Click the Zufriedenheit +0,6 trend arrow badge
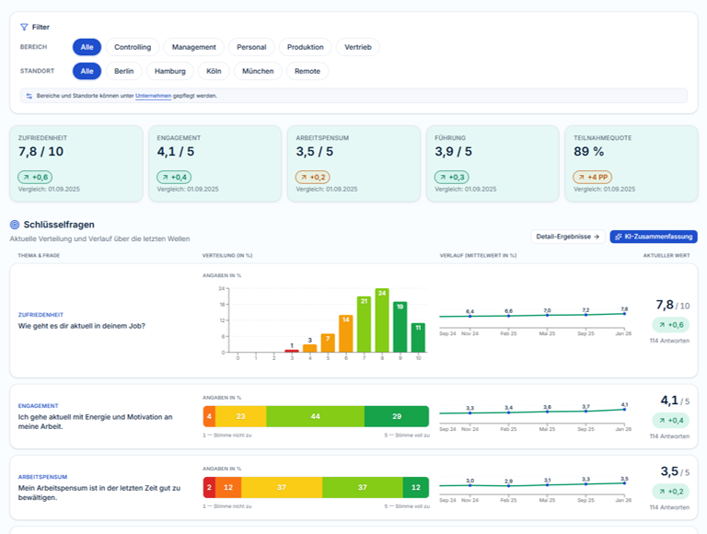Screen dimensions: 707x534 pos(35,178)
